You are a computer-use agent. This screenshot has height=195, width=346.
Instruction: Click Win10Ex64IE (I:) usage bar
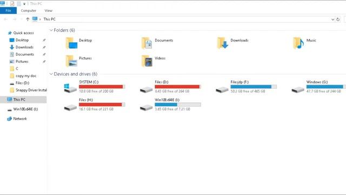point(178,105)
